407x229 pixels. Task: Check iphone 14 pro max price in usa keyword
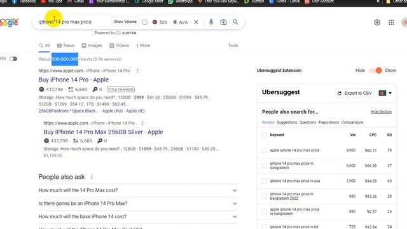coord(265,181)
